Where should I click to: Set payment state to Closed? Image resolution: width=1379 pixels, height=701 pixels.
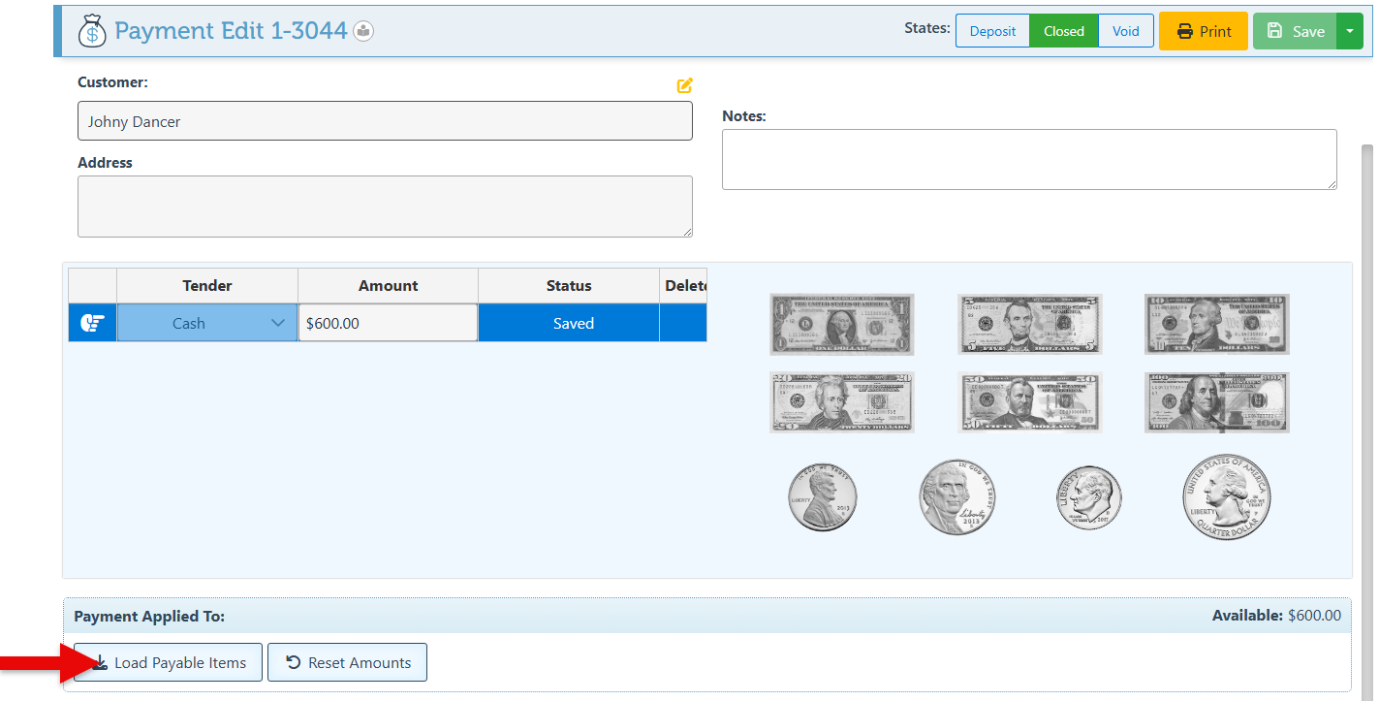pos(1063,31)
